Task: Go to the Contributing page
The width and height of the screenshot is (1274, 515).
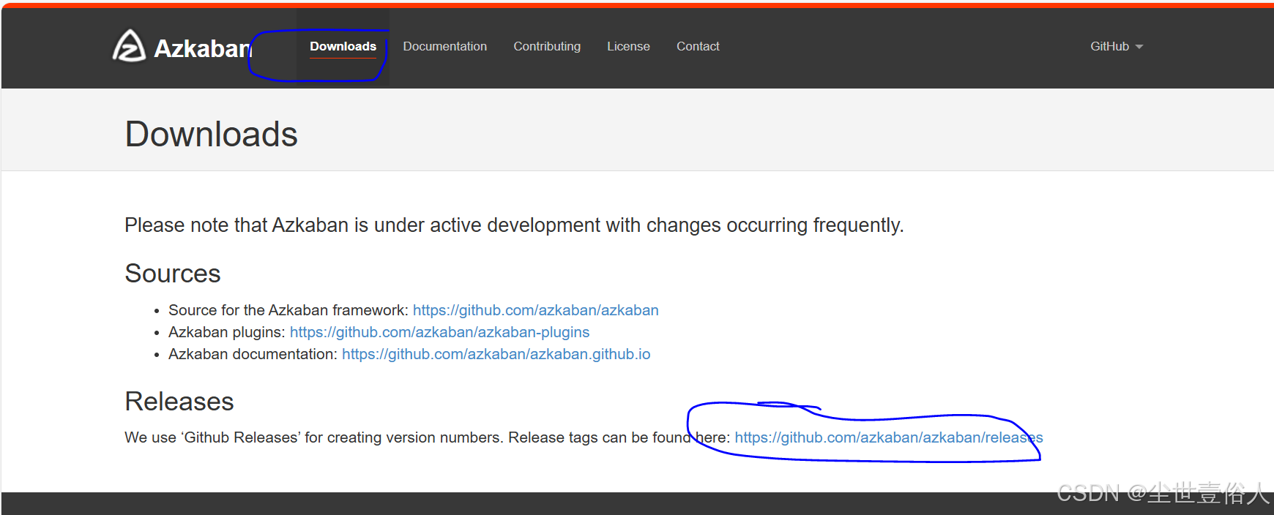Action: [547, 46]
